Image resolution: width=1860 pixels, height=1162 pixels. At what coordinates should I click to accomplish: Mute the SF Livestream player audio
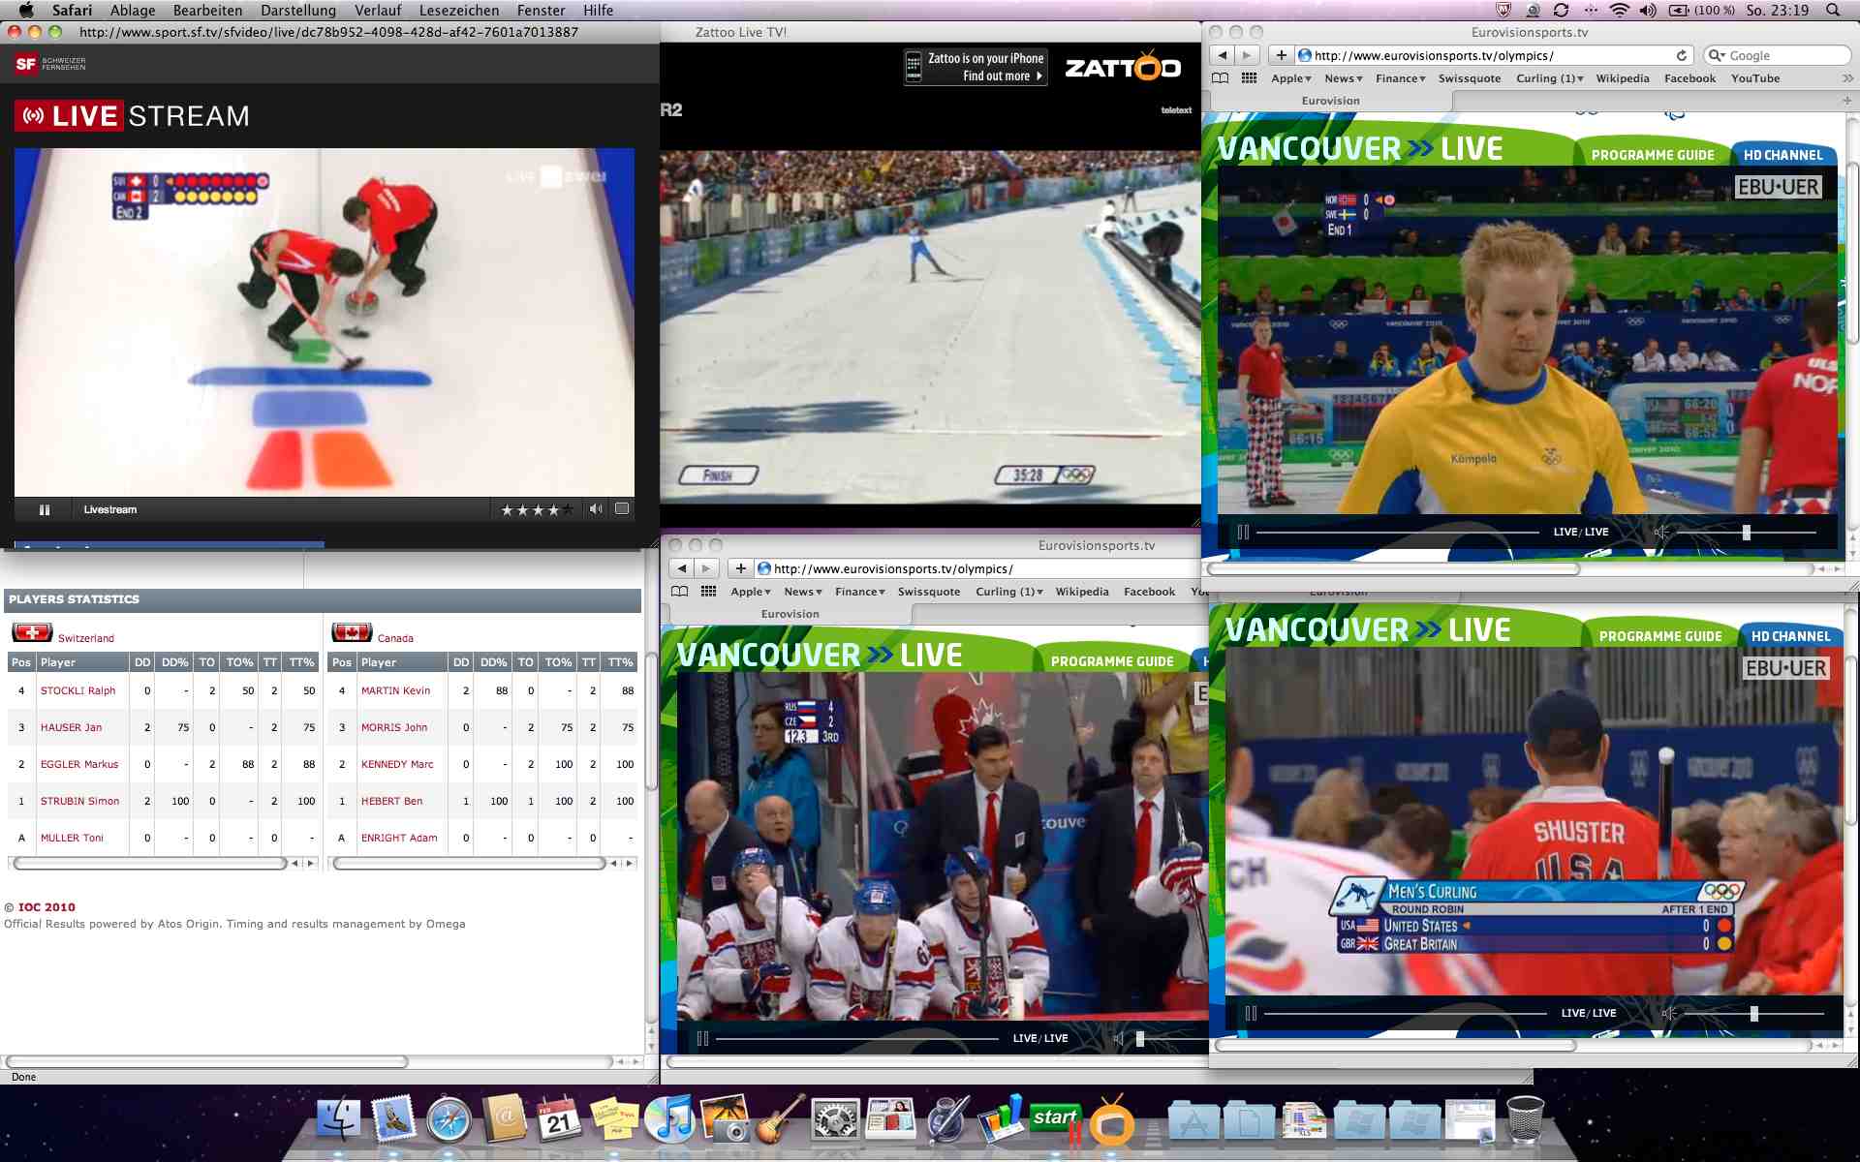pos(596,508)
